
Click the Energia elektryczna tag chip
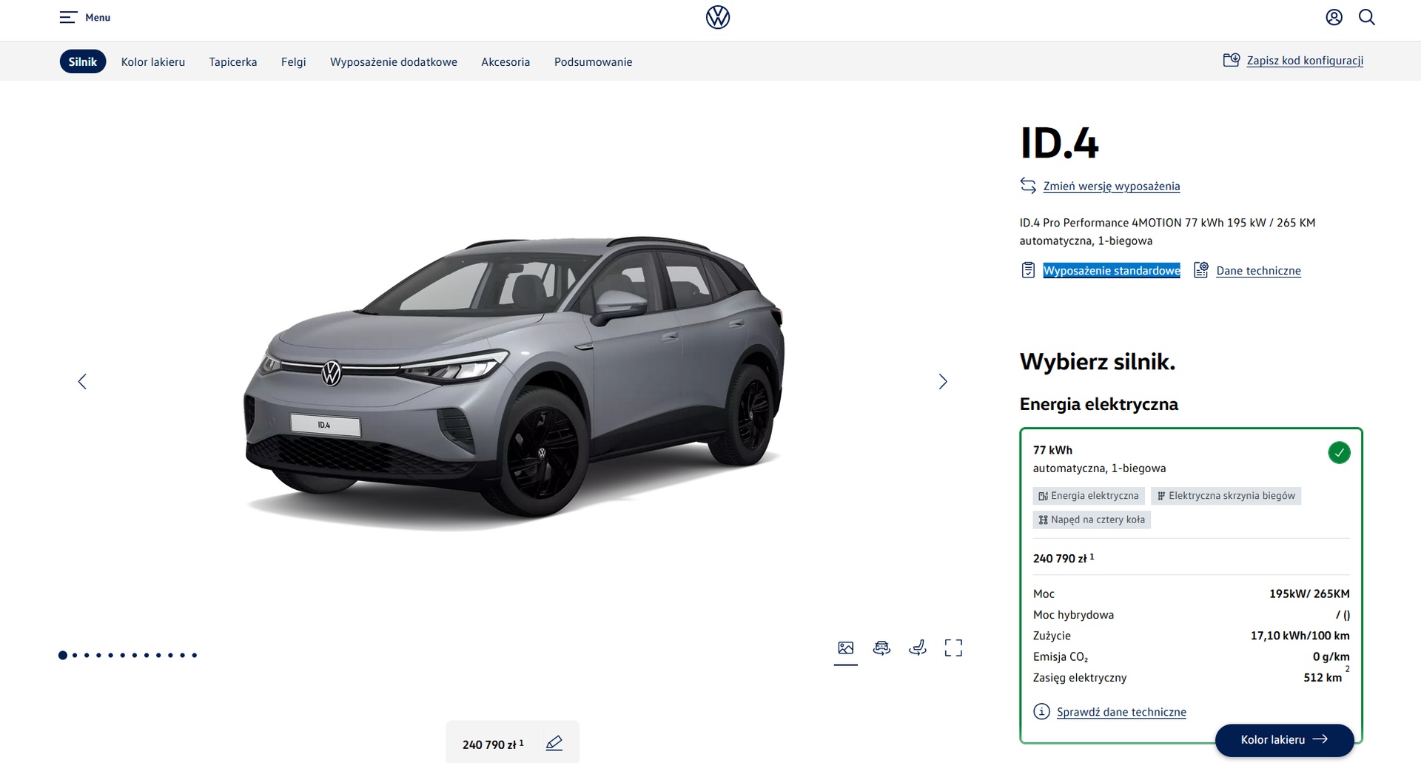click(x=1089, y=496)
